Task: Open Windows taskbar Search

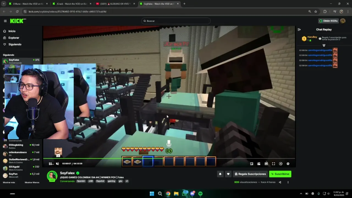Action: (160, 194)
